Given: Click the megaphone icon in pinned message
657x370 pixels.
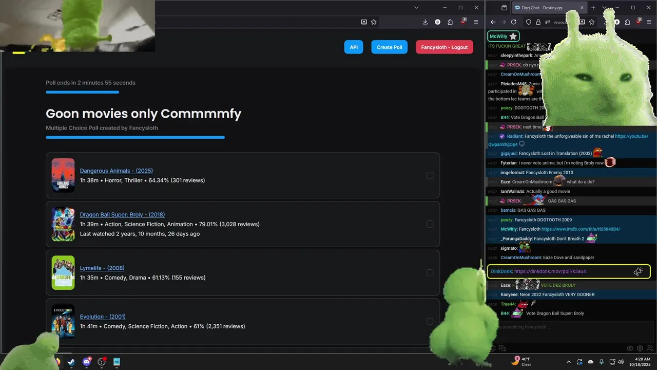Looking at the screenshot, I should tap(638, 271).
